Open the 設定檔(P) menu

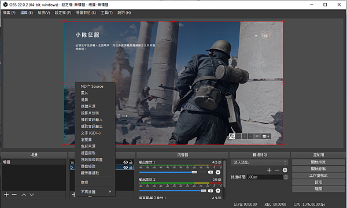coord(63,13)
